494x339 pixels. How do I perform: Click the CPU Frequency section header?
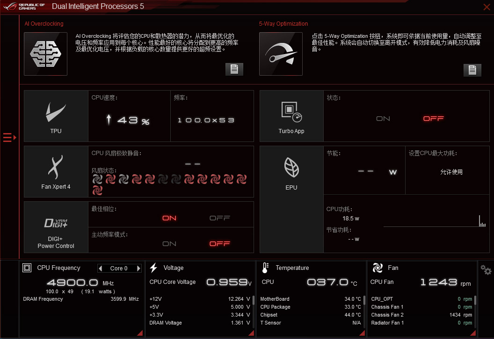56,268
